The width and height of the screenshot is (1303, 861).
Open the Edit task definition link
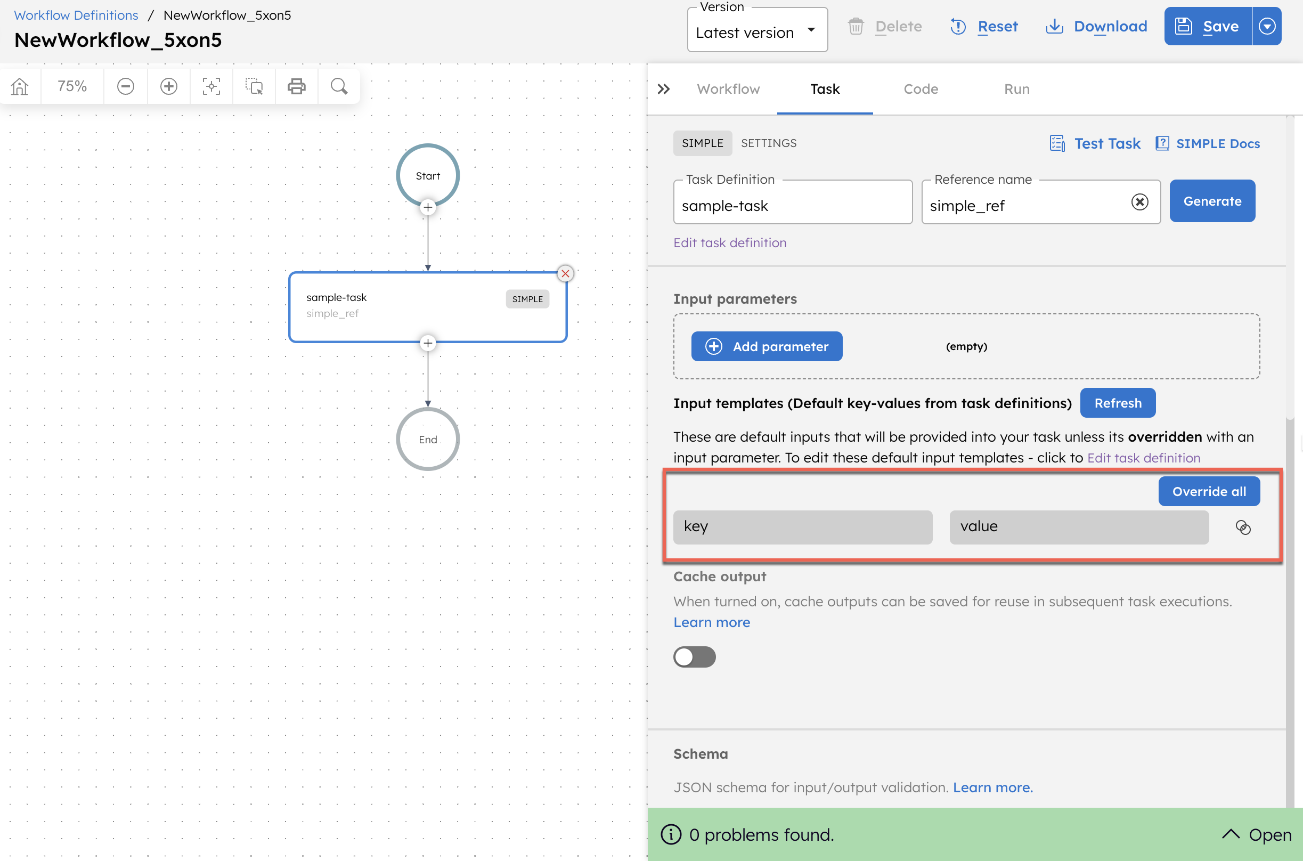[729, 243]
